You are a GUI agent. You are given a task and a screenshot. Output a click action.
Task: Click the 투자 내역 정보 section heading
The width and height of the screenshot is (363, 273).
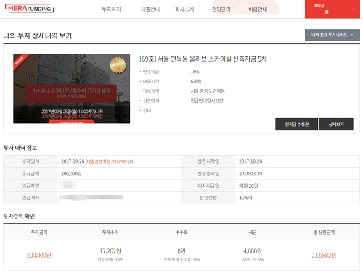tap(20, 148)
